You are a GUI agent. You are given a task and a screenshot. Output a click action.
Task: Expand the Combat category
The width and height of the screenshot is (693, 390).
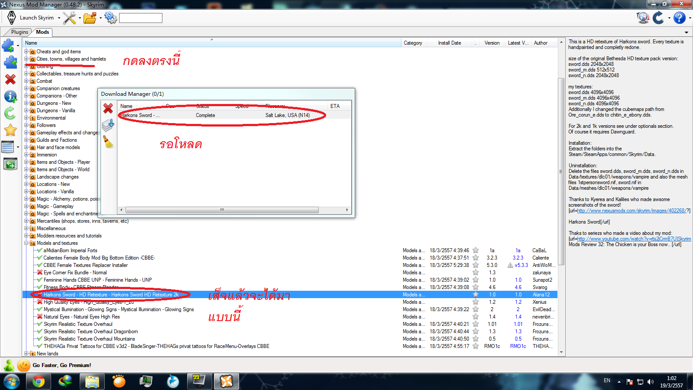pyautogui.click(x=26, y=81)
